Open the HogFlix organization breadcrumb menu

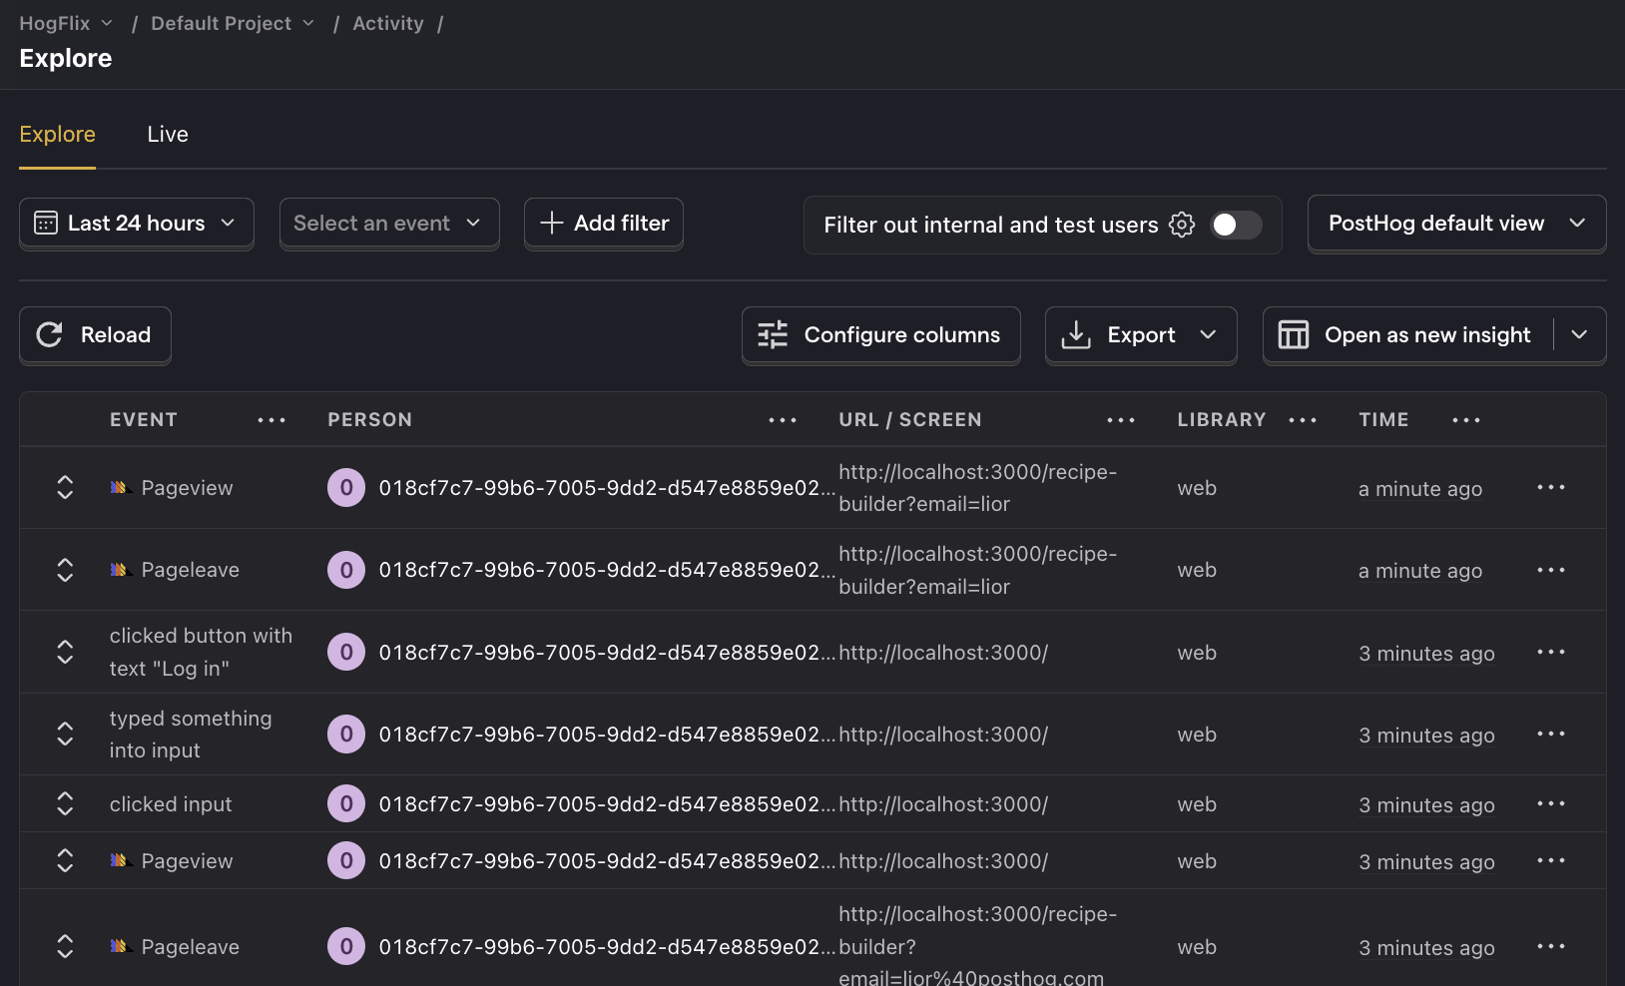click(66, 23)
